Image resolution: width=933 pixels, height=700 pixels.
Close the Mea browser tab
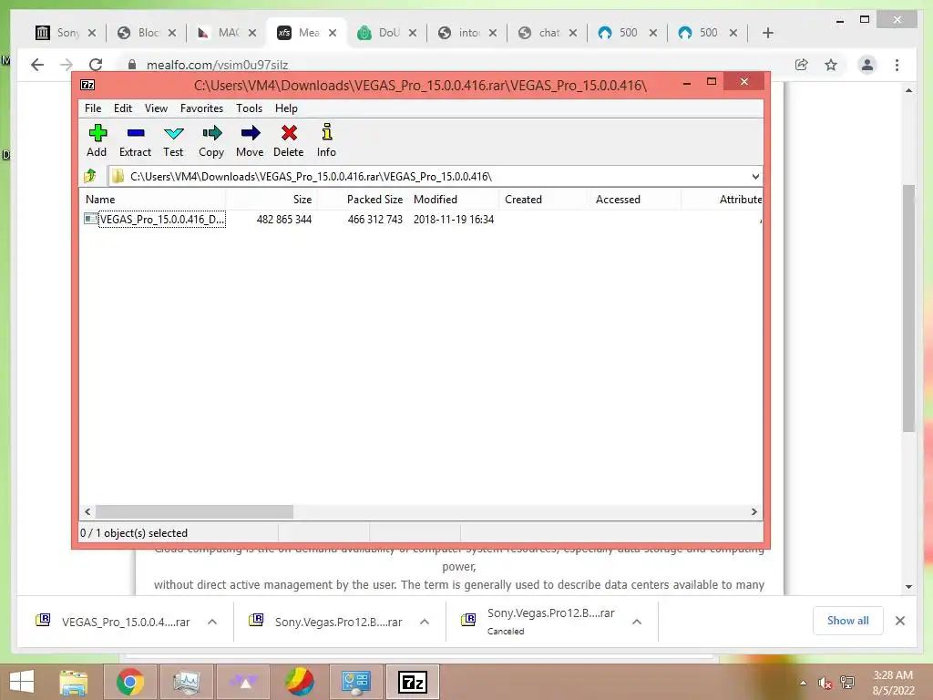(x=333, y=33)
